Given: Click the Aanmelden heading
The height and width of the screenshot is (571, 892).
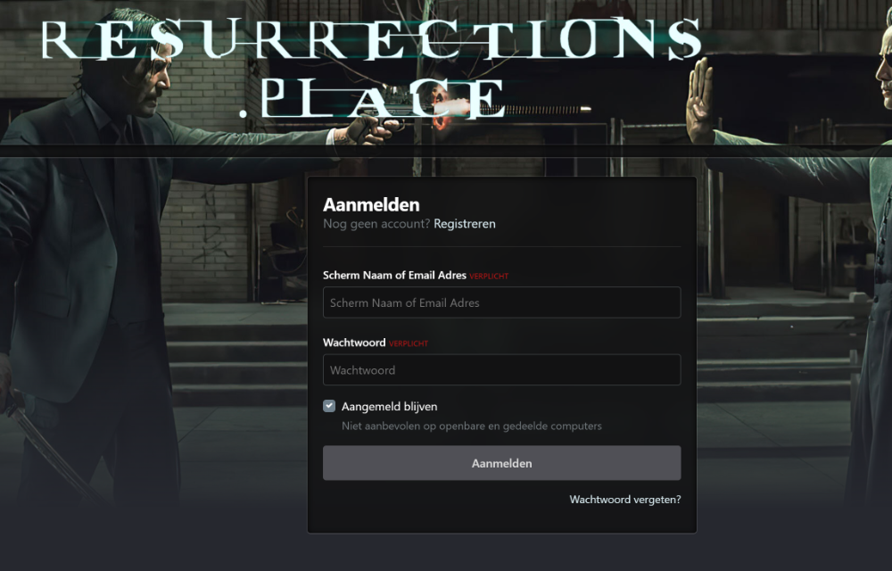Looking at the screenshot, I should (x=371, y=204).
